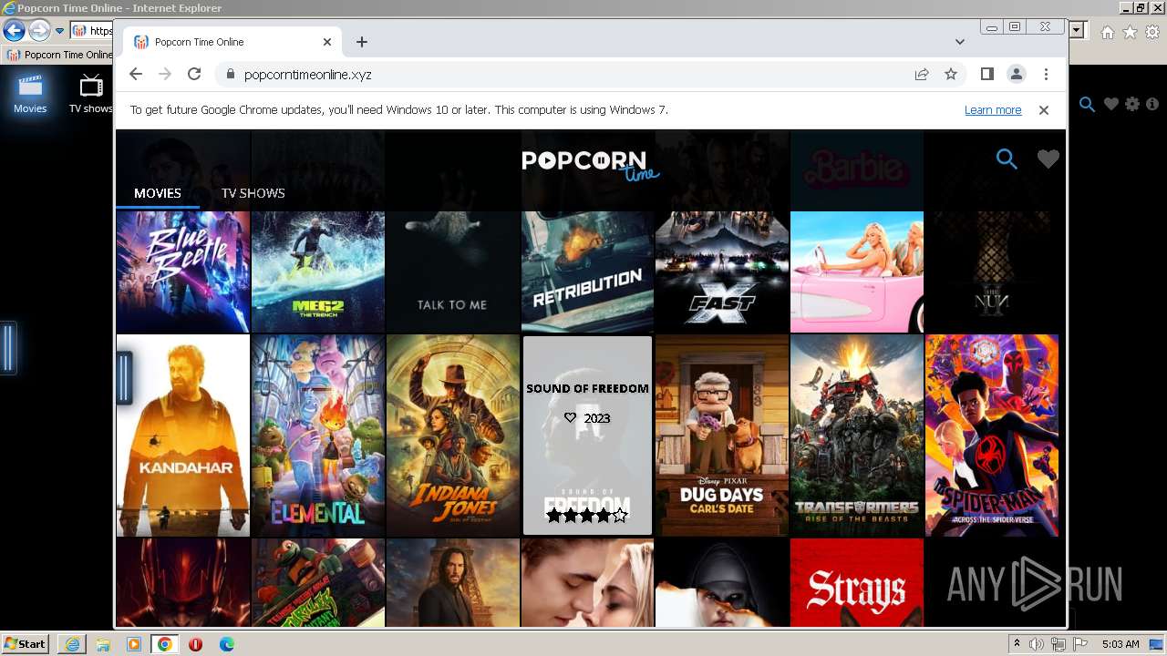Open the Fast X movie poster

click(x=722, y=272)
